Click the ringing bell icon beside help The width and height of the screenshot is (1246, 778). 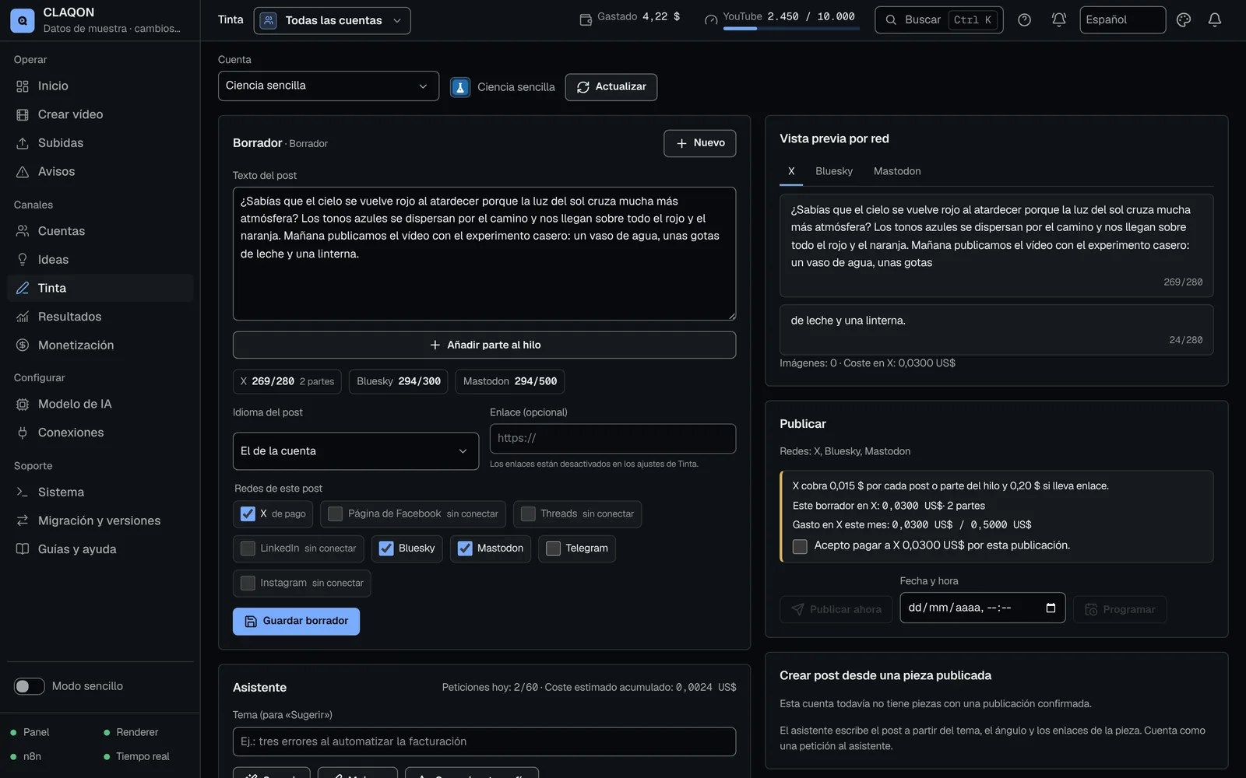[1059, 20]
